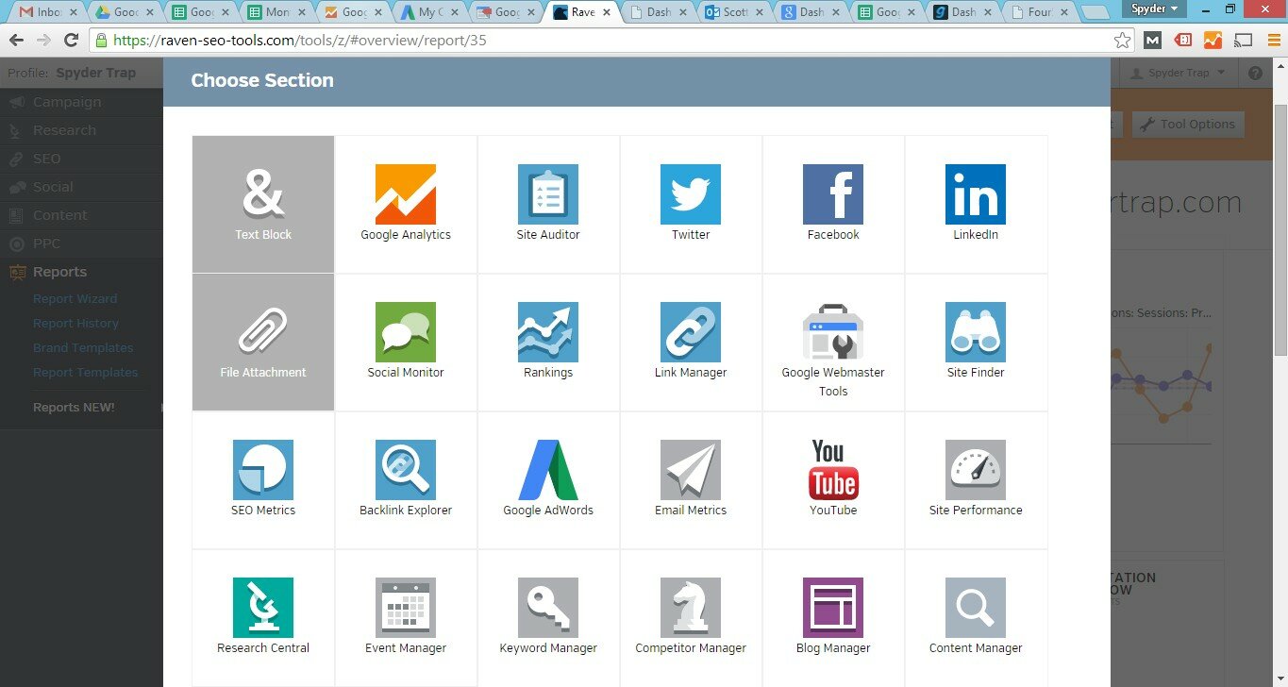This screenshot has height=687, width=1288.
Task: Add the YouTube section
Action: 833,479
